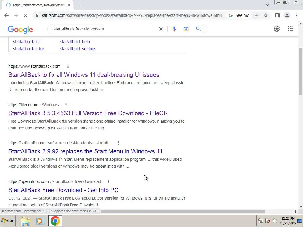Click the https://filecr.com › Windows breadcrumb
The height and width of the screenshot is (227, 303).
(33, 105)
